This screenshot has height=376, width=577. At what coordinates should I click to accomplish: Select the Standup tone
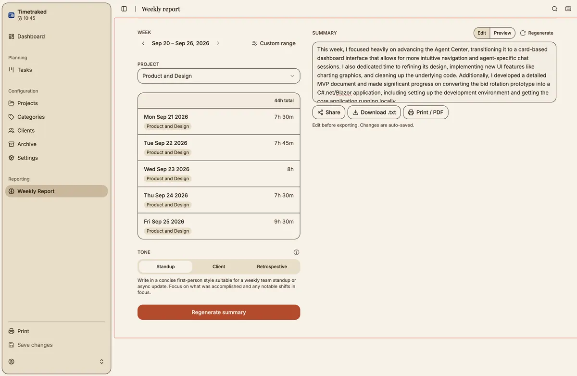point(165,267)
